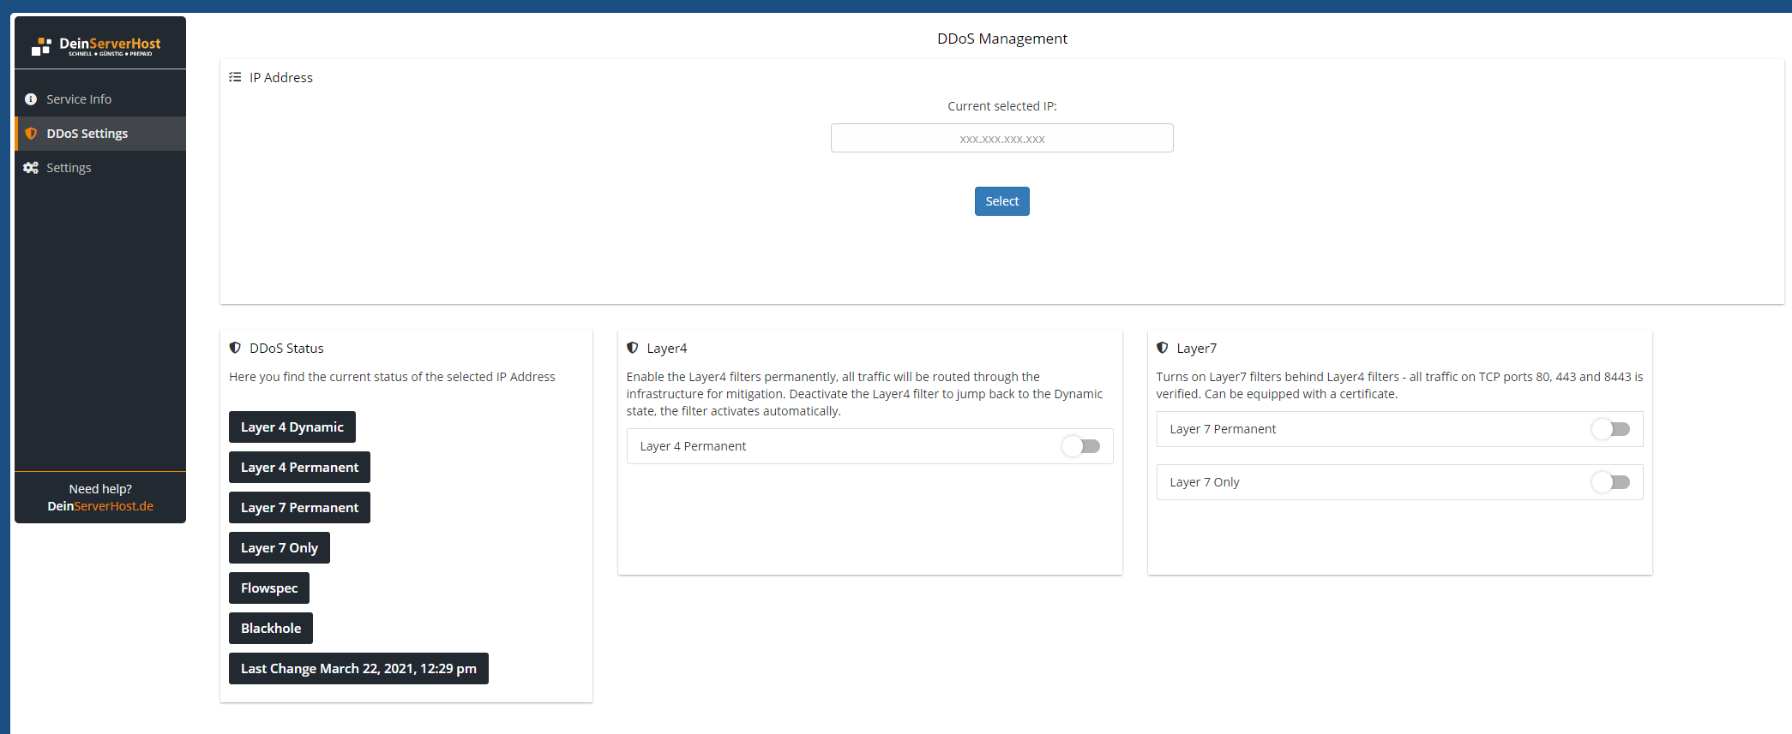Enable the Layer 4 Permanent toggle
The width and height of the screenshot is (1792, 734).
pos(1081,446)
